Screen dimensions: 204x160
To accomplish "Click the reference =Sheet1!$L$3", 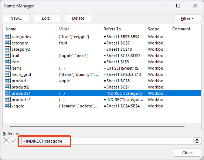I will coord(116,62).
